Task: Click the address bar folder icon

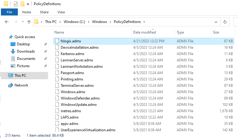Action: pyautogui.click(x=36, y=21)
